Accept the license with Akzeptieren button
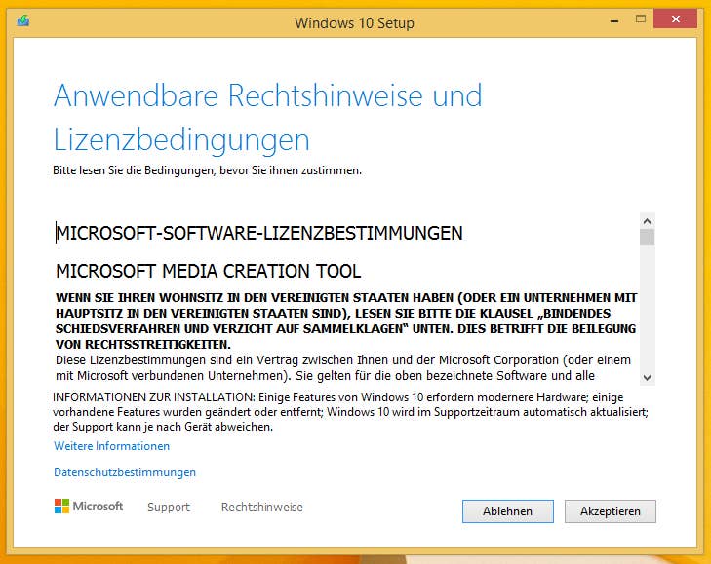The width and height of the screenshot is (711, 564). click(610, 511)
